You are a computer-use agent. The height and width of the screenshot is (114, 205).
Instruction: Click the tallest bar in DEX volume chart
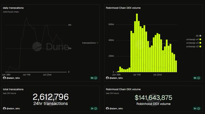[x=137, y=43]
